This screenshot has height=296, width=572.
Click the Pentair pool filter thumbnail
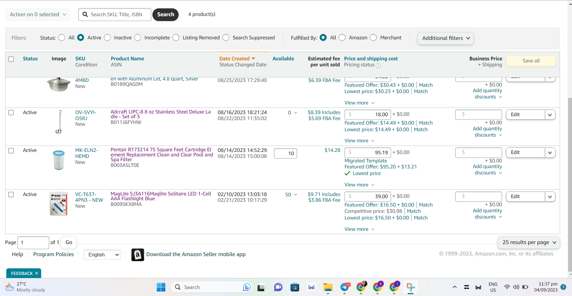pyautogui.click(x=59, y=160)
